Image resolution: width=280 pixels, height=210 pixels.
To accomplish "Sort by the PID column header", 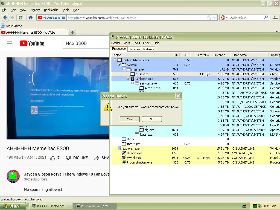I will click(x=173, y=55).
